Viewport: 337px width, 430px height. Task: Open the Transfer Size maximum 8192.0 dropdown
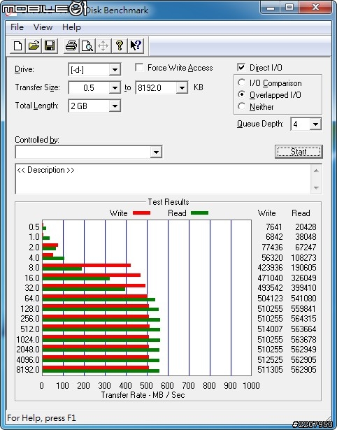coord(182,88)
